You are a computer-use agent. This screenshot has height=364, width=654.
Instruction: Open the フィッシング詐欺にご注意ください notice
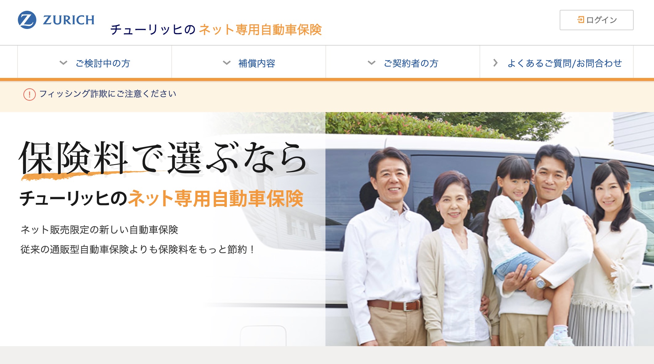coord(108,94)
